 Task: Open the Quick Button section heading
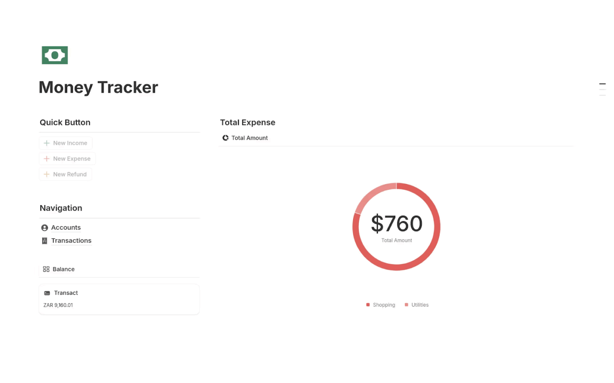(65, 122)
